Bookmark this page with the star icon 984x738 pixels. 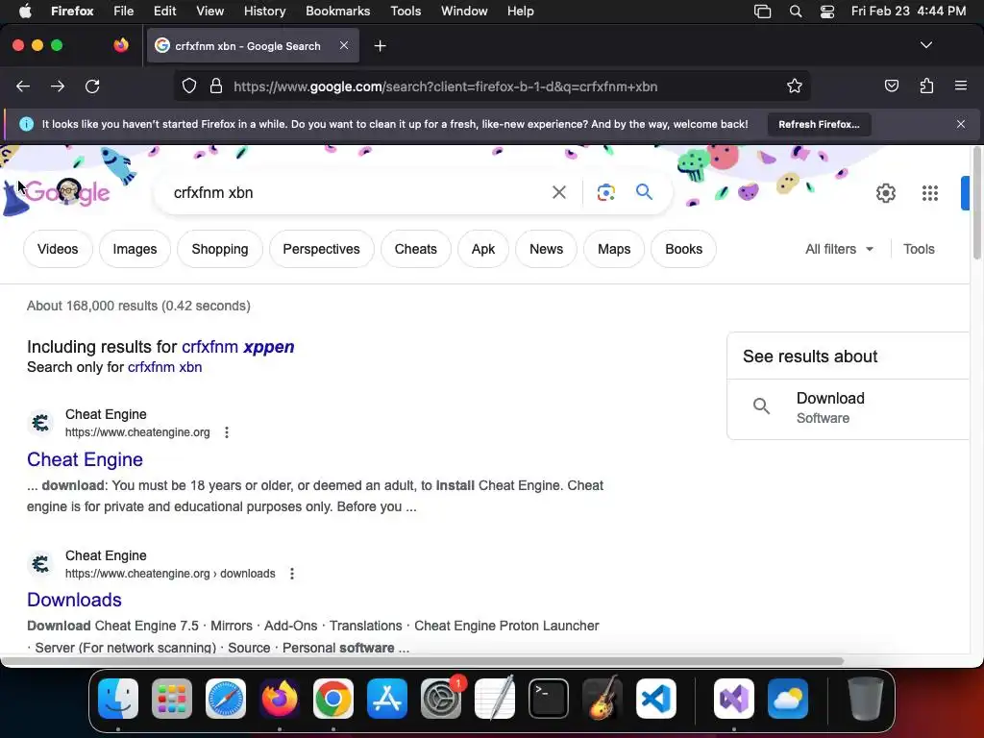coord(795,86)
